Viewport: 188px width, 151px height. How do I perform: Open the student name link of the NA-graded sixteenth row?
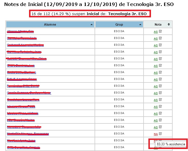pyautogui.click(x=28, y=134)
